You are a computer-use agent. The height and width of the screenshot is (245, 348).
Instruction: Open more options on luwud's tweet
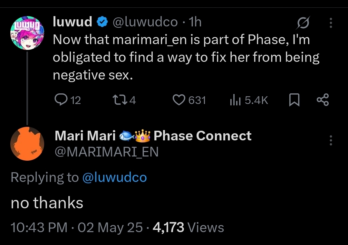click(331, 23)
